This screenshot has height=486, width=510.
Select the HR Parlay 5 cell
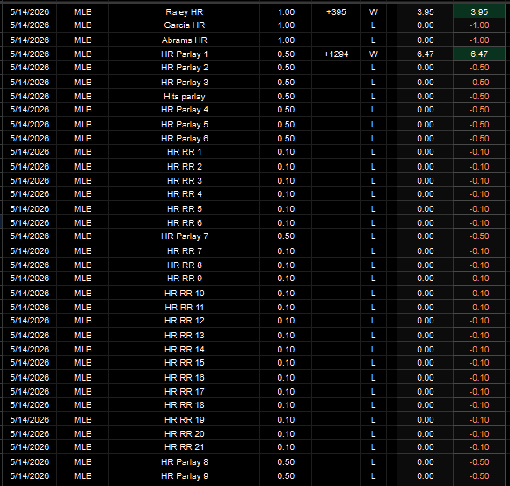184,125
